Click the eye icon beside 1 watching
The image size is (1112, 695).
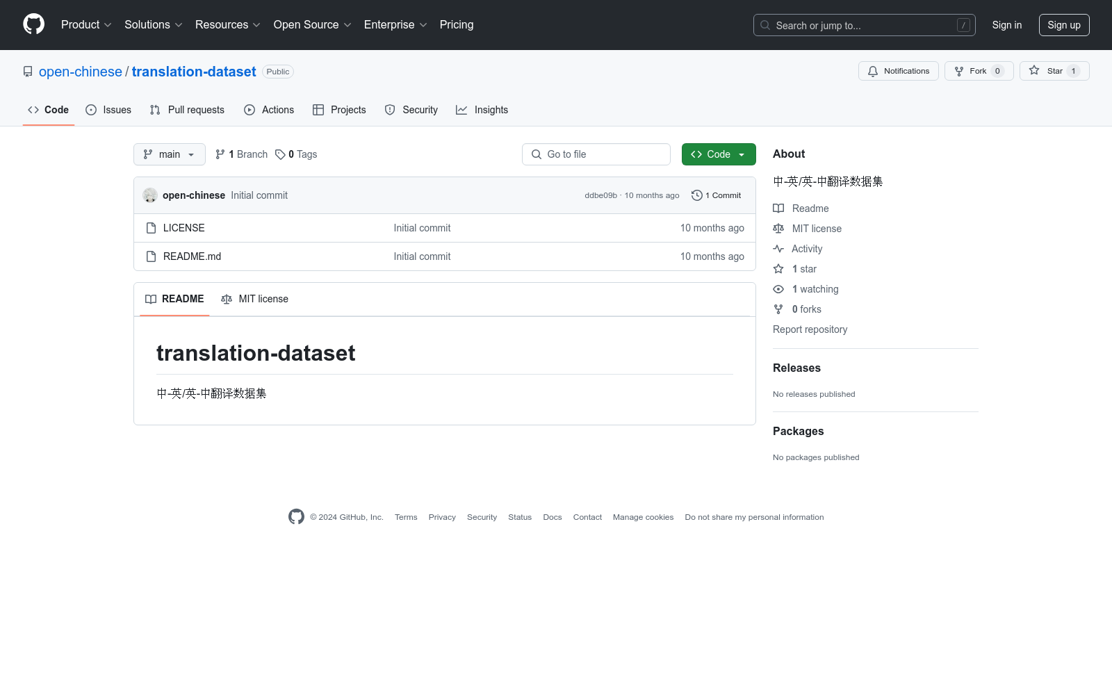[x=778, y=289]
